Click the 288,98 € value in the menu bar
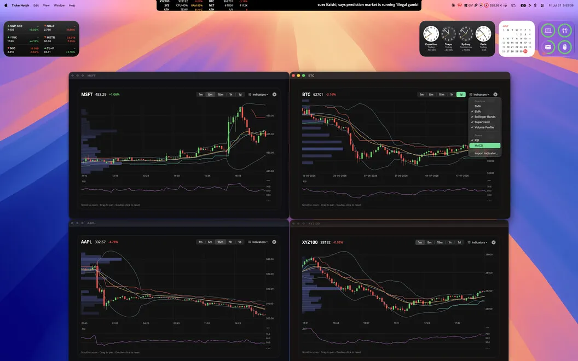Image resolution: width=578 pixels, height=361 pixels. pyautogui.click(x=496, y=5)
